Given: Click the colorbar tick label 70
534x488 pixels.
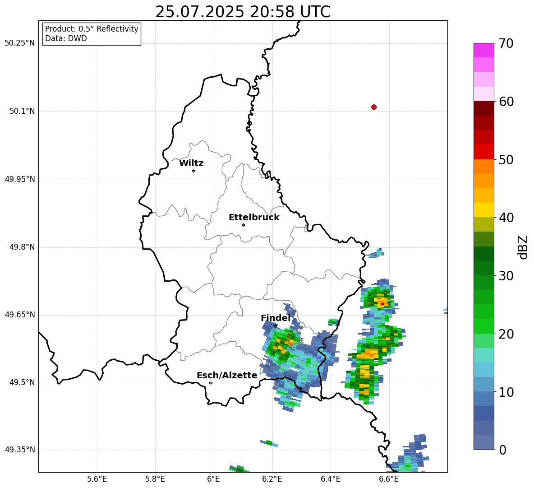Looking at the screenshot, I should click(x=506, y=43).
